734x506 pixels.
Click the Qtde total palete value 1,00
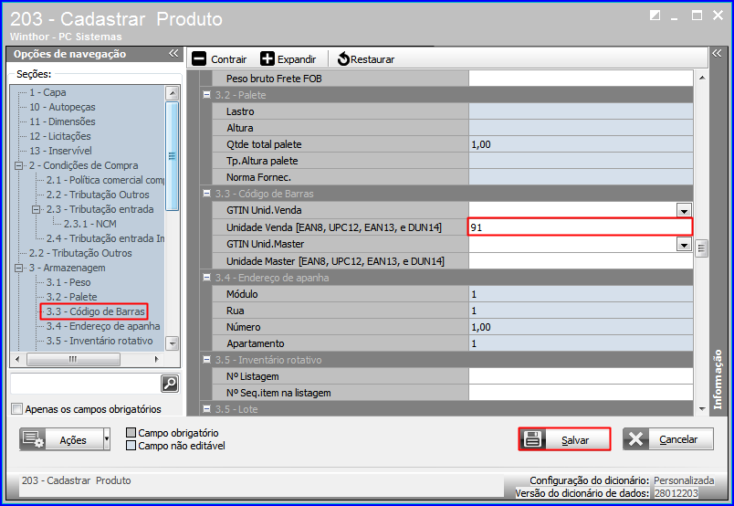point(581,144)
